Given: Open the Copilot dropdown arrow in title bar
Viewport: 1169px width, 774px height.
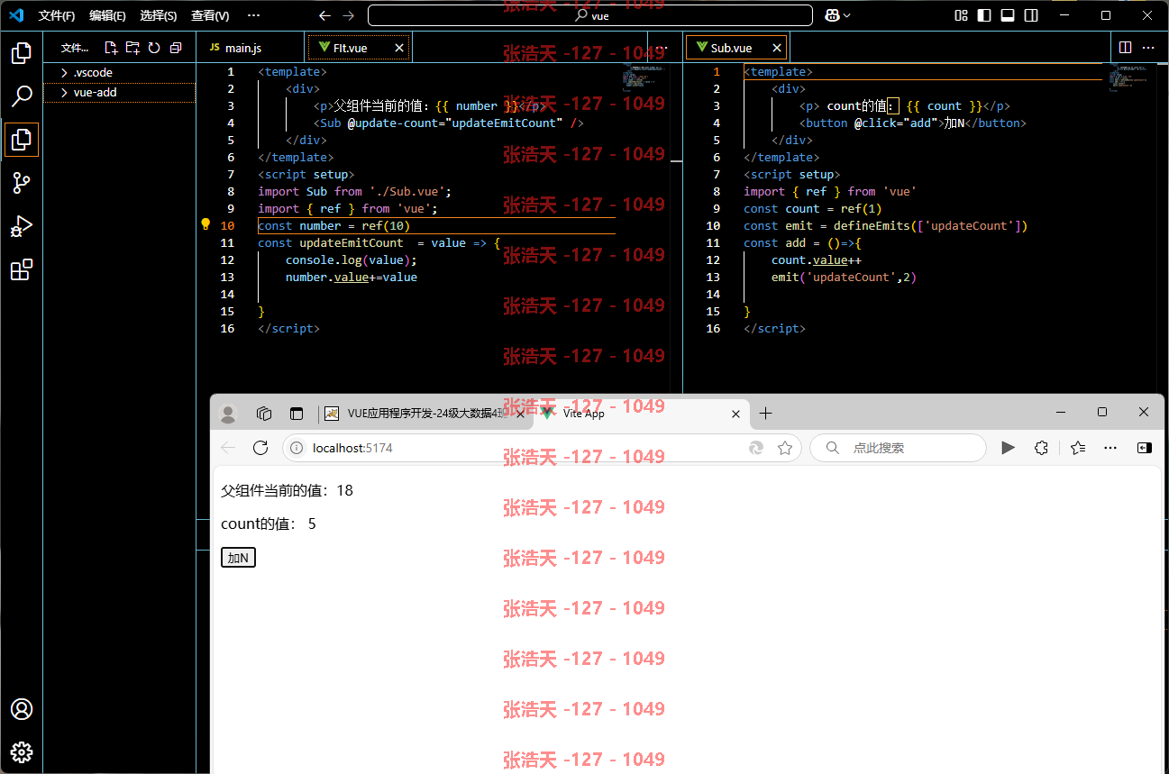Looking at the screenshot, I should tap(846, 15).
